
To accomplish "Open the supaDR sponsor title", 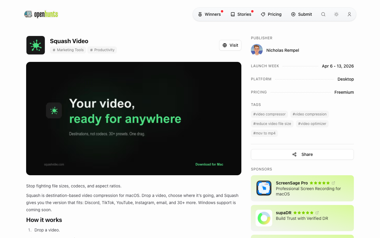I will (284, 213).
